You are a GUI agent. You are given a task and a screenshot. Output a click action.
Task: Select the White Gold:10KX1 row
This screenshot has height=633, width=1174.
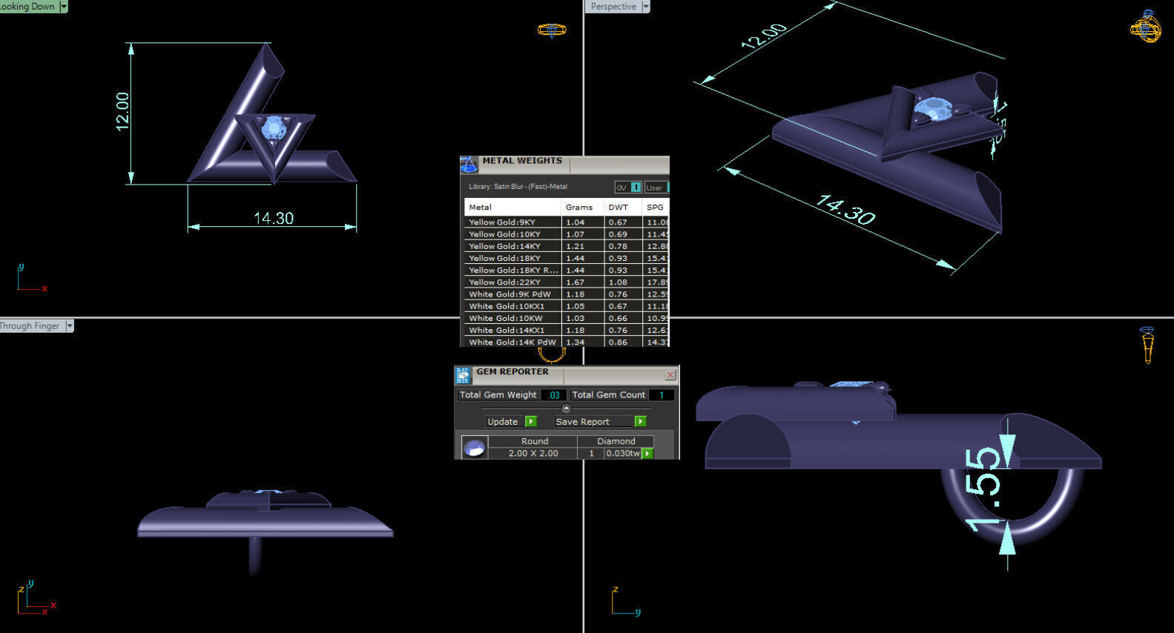coord(567,306)
